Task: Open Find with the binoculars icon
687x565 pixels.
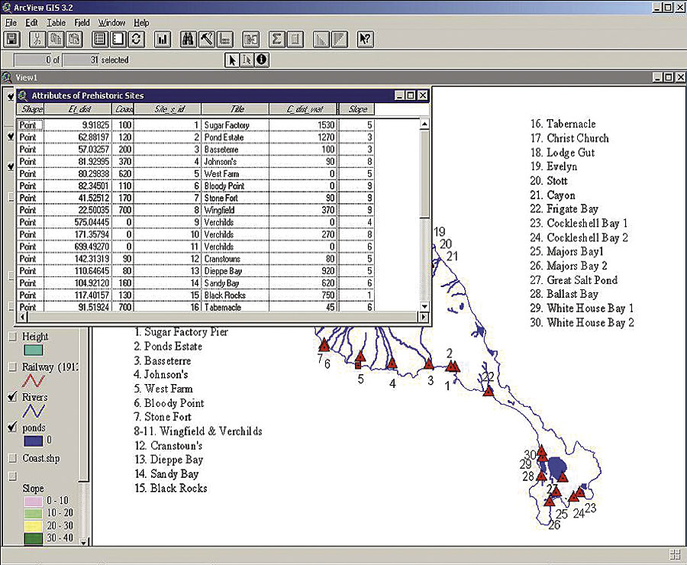Action: 189,40
